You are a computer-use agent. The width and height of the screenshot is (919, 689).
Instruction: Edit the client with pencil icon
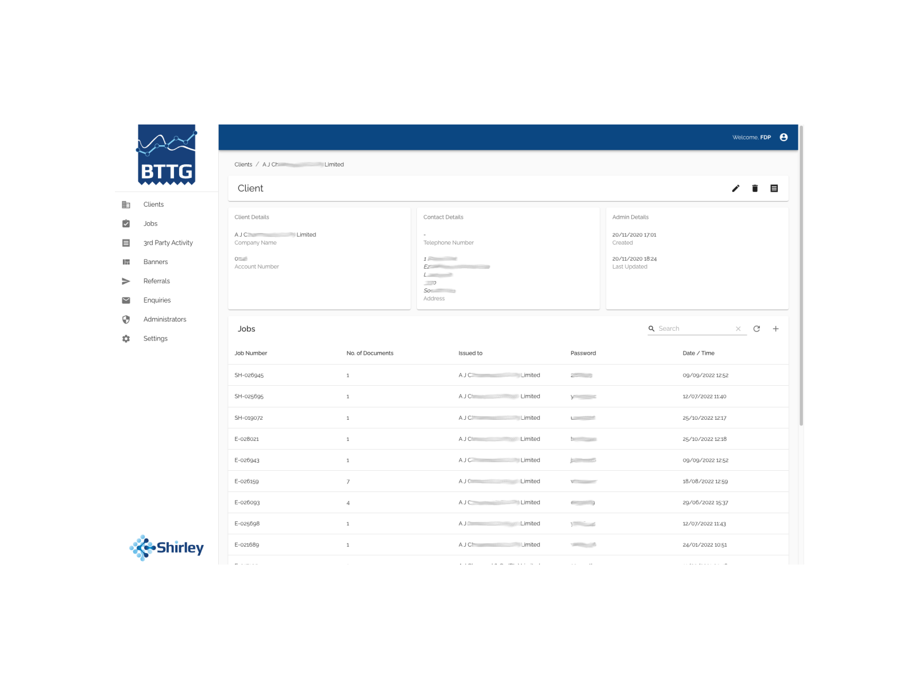pos(736,188)
